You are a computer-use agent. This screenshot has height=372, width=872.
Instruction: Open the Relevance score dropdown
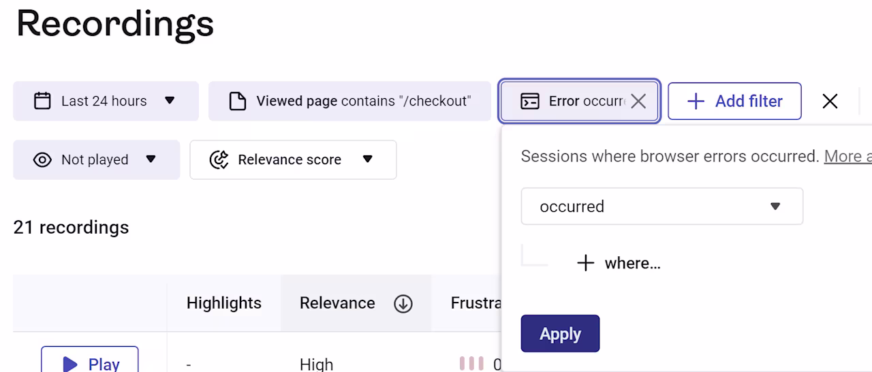(x=293, y=159)
